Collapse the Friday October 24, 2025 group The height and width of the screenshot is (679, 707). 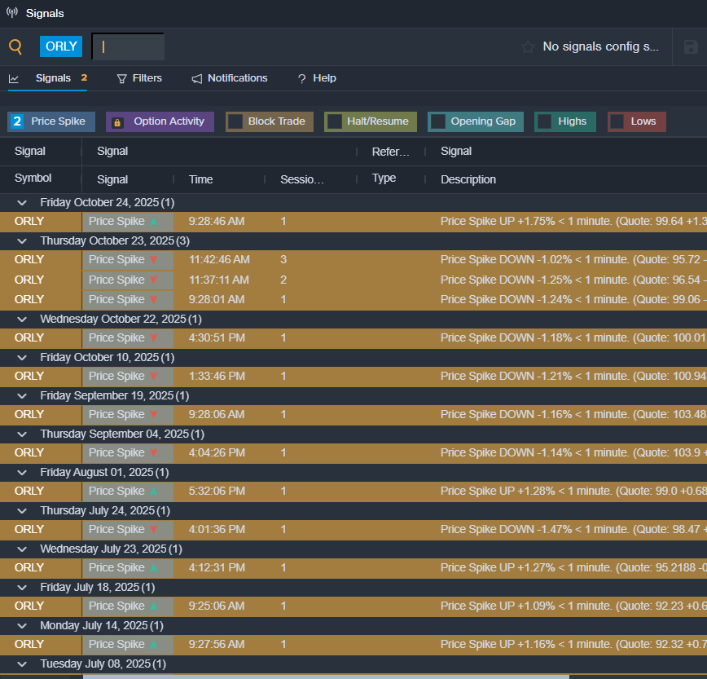pos(23,202)
